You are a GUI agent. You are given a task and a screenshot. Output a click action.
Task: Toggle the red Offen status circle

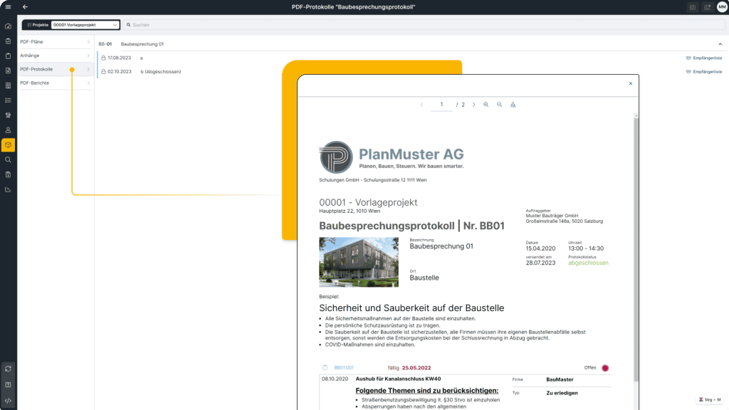click(604, 368)
